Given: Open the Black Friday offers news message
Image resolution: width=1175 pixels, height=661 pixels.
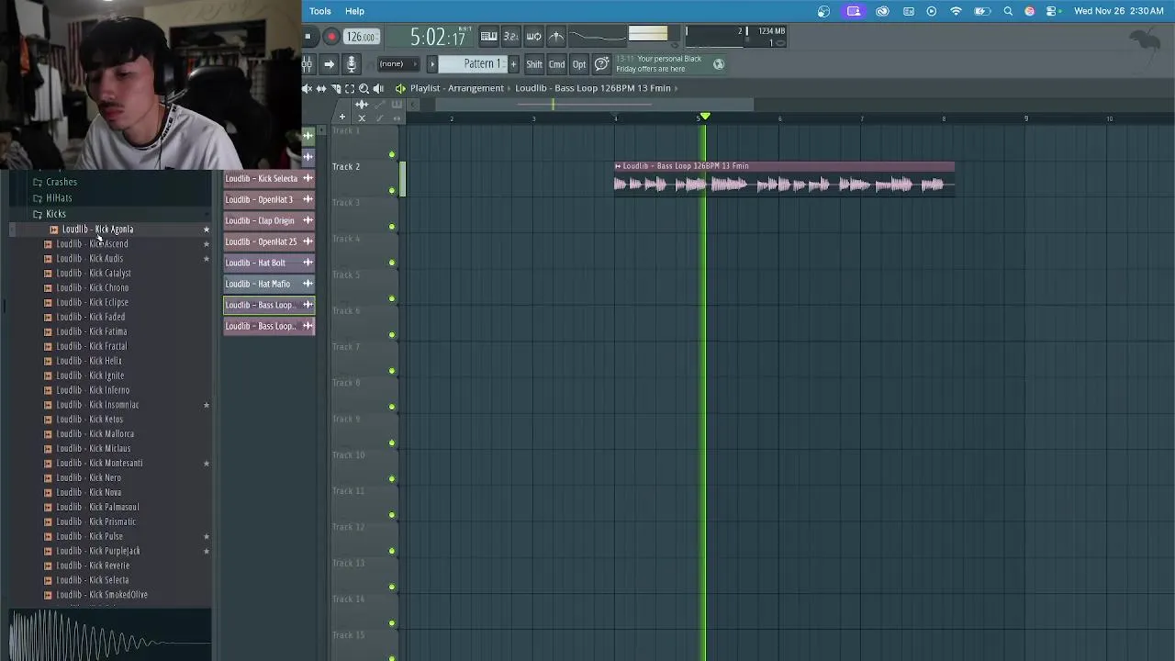Looking at the screenshot, I should [659, 64].
